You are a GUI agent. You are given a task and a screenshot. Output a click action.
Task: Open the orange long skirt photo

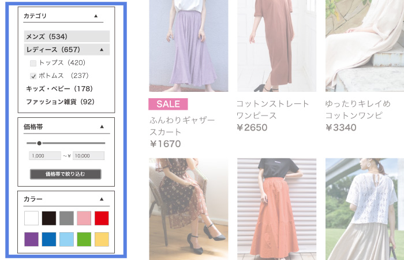[x=276, y=209]
